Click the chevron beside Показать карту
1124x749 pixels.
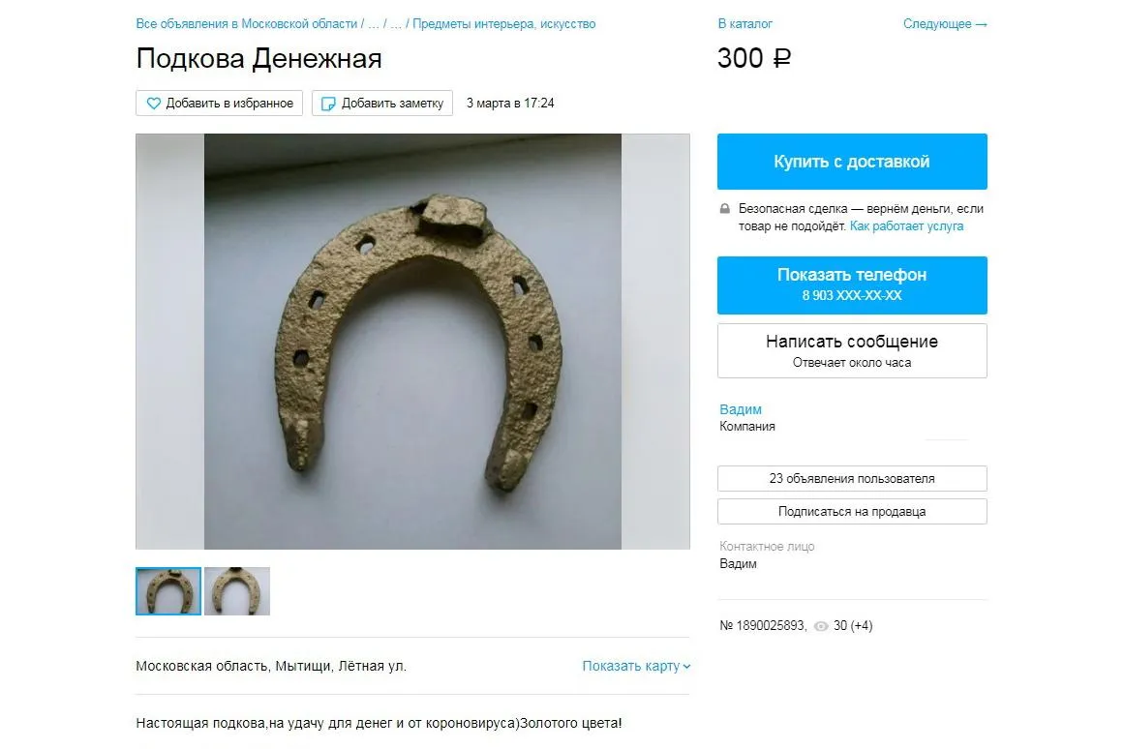[686, 667]
